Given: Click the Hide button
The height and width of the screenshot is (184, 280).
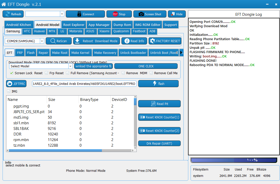Looking at the screenshot, I should [x=177, y=14].
